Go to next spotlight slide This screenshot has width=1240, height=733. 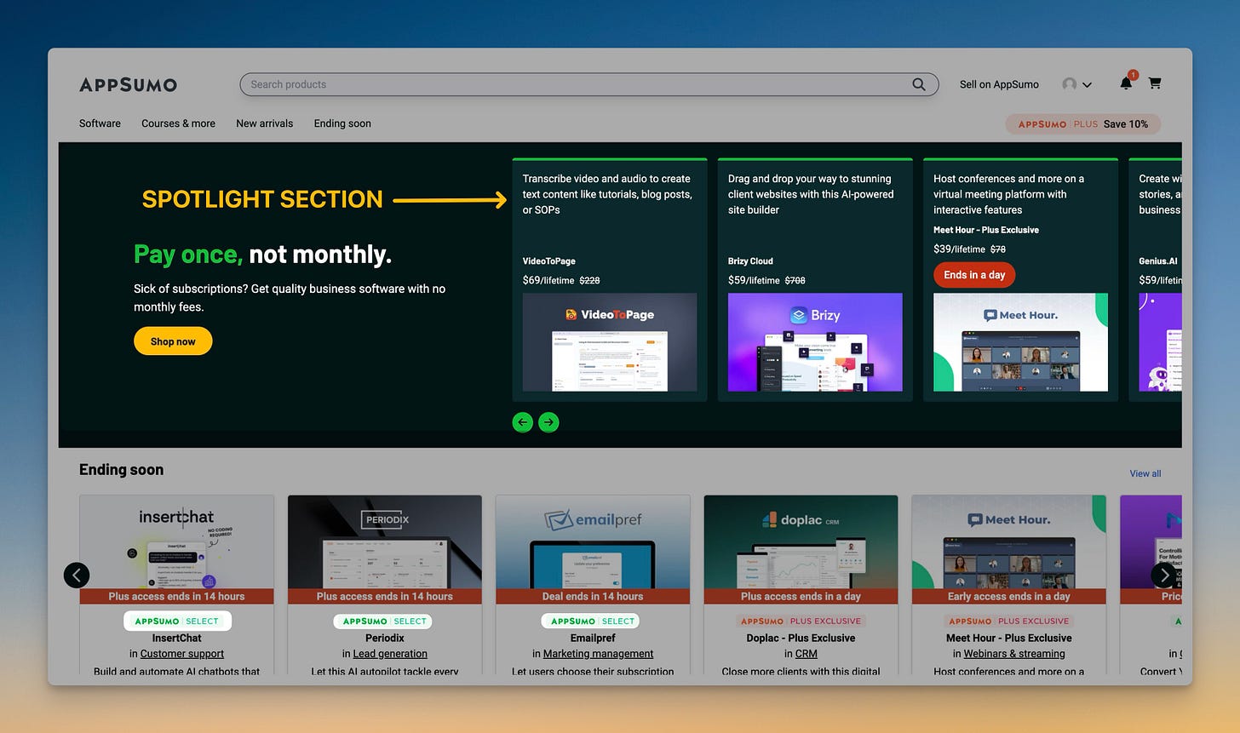pyautogui.click(x=548, y=421)
